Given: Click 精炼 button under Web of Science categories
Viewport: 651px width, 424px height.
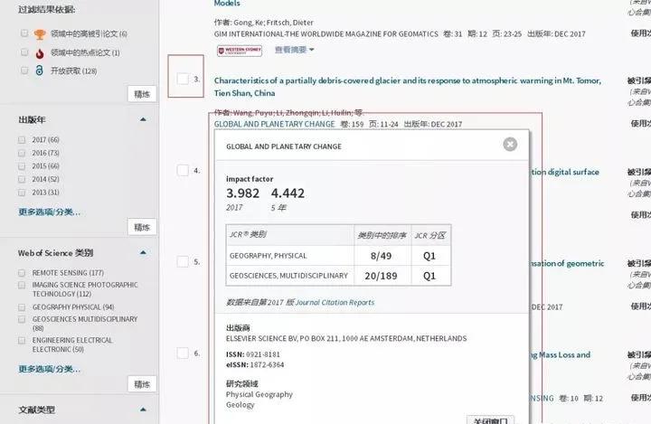Looking at the screenshot, I should pyautogui.click(x=142, y=384).
